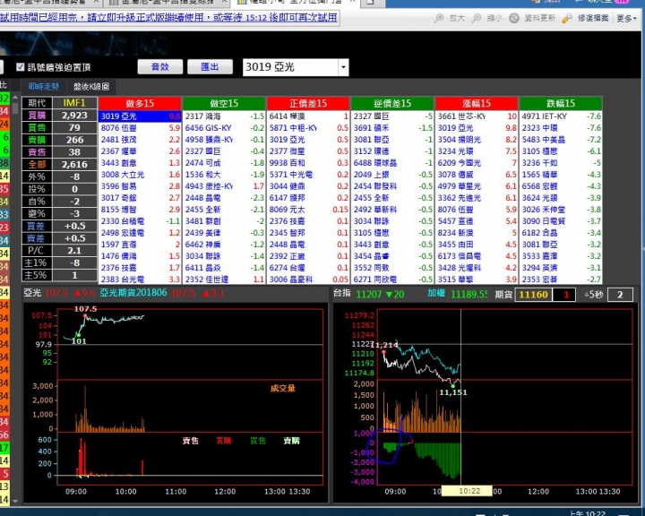Open the 更多 dropdown menu
The height and width of the screenshot is (516, 645).
click(x=626, y=18)
